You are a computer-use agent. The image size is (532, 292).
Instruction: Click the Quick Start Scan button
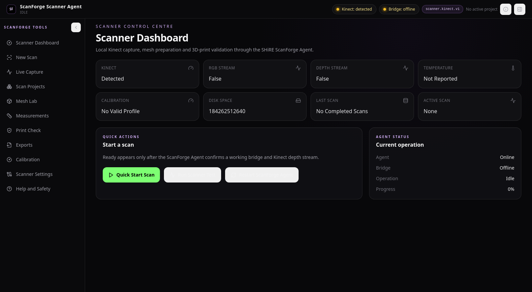(131, 175)
